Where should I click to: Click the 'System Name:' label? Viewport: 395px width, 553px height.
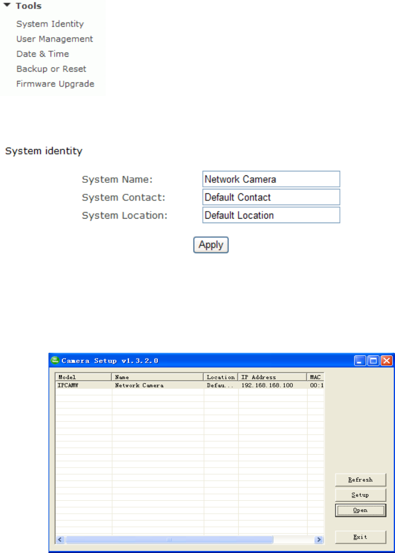117,179
